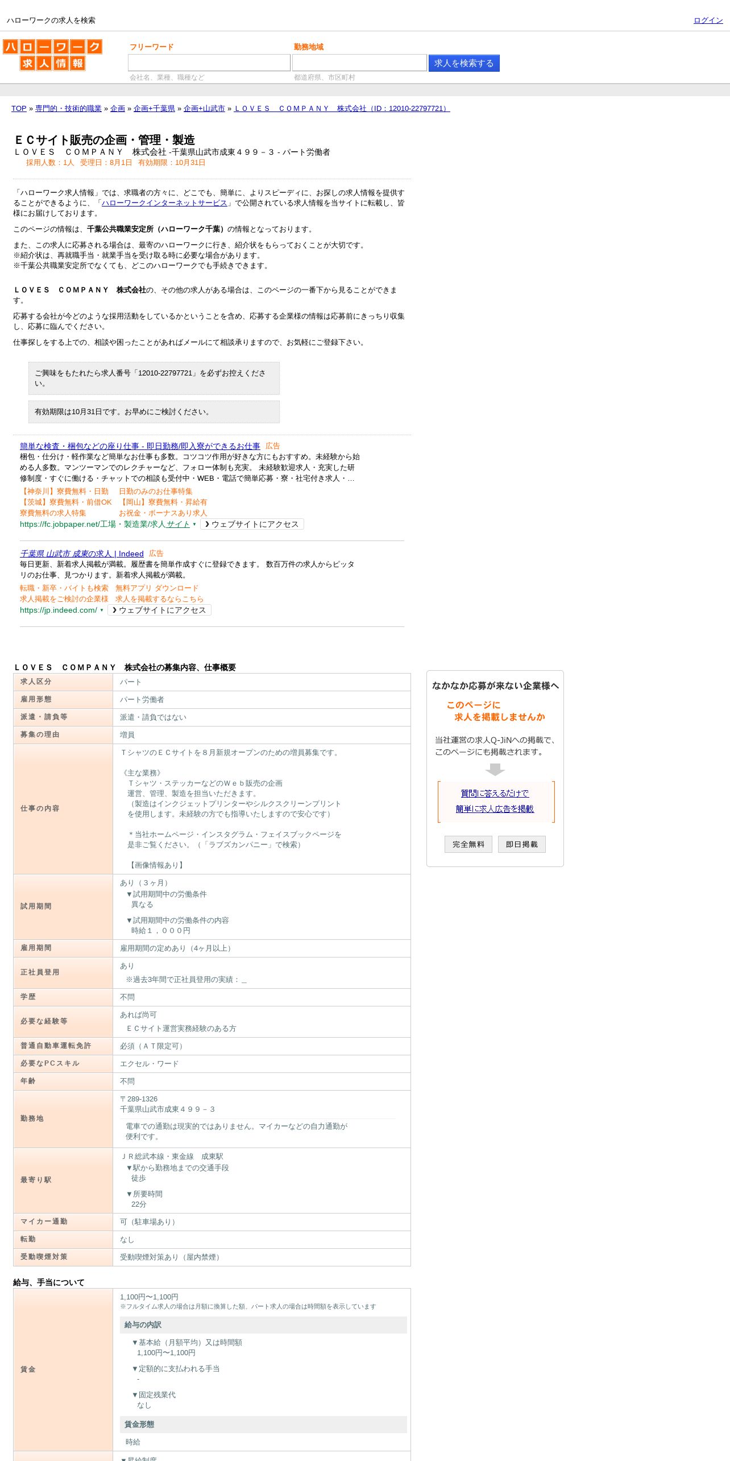Click the 有効期限は10月31日です notice box
The image size is (730, 1461).
(154, 412)
